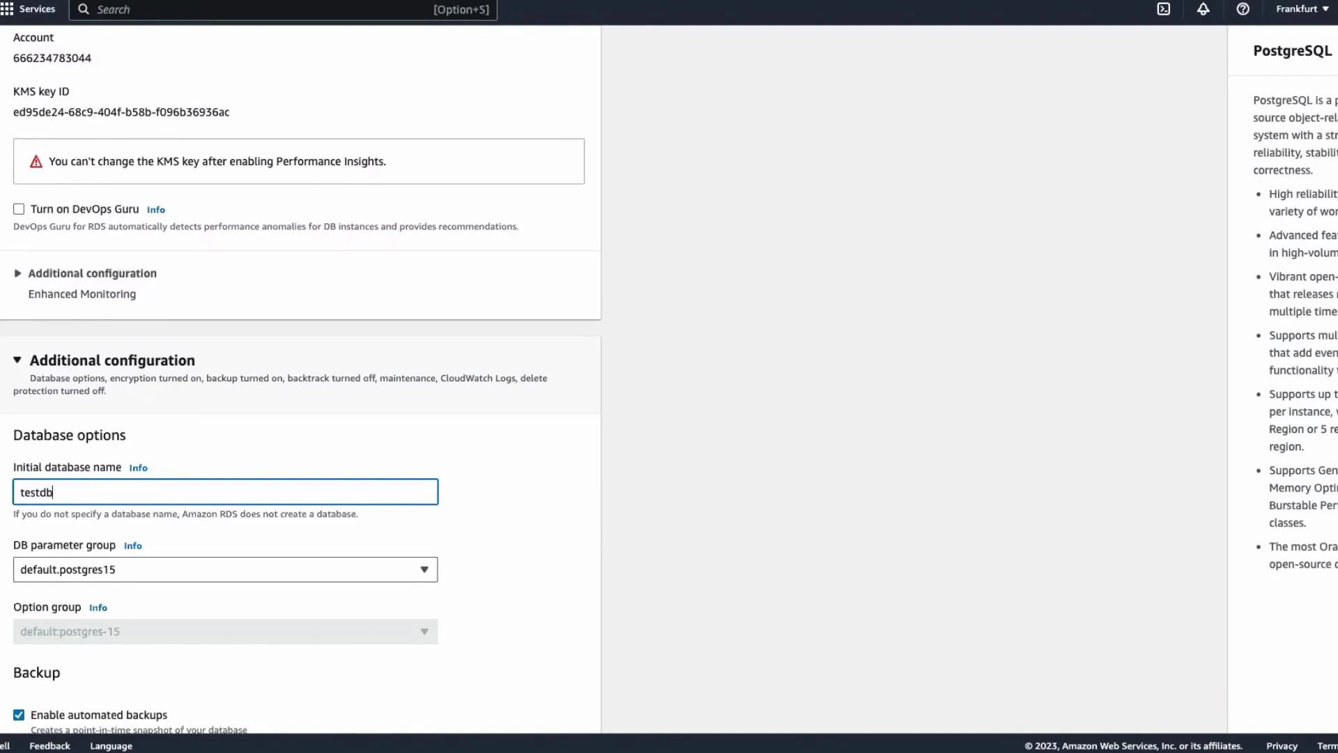Image resolution: width=1338 pixels, height=753 pixels.
Task: Launch AWS CloudShell terminal
Action: [x=1164, y=9]
